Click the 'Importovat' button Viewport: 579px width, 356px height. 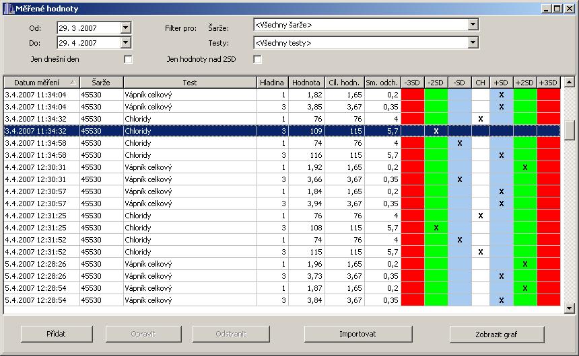[357, 334]
